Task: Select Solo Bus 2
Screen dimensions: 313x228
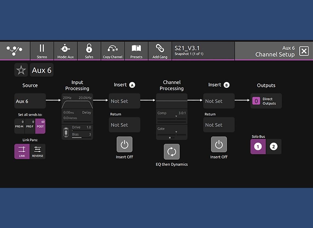Action: (273, 147)
